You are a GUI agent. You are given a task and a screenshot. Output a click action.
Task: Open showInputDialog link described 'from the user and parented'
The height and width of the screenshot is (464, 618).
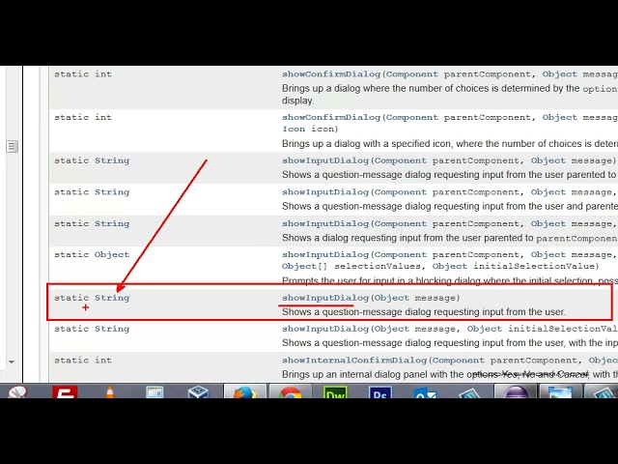325,192
